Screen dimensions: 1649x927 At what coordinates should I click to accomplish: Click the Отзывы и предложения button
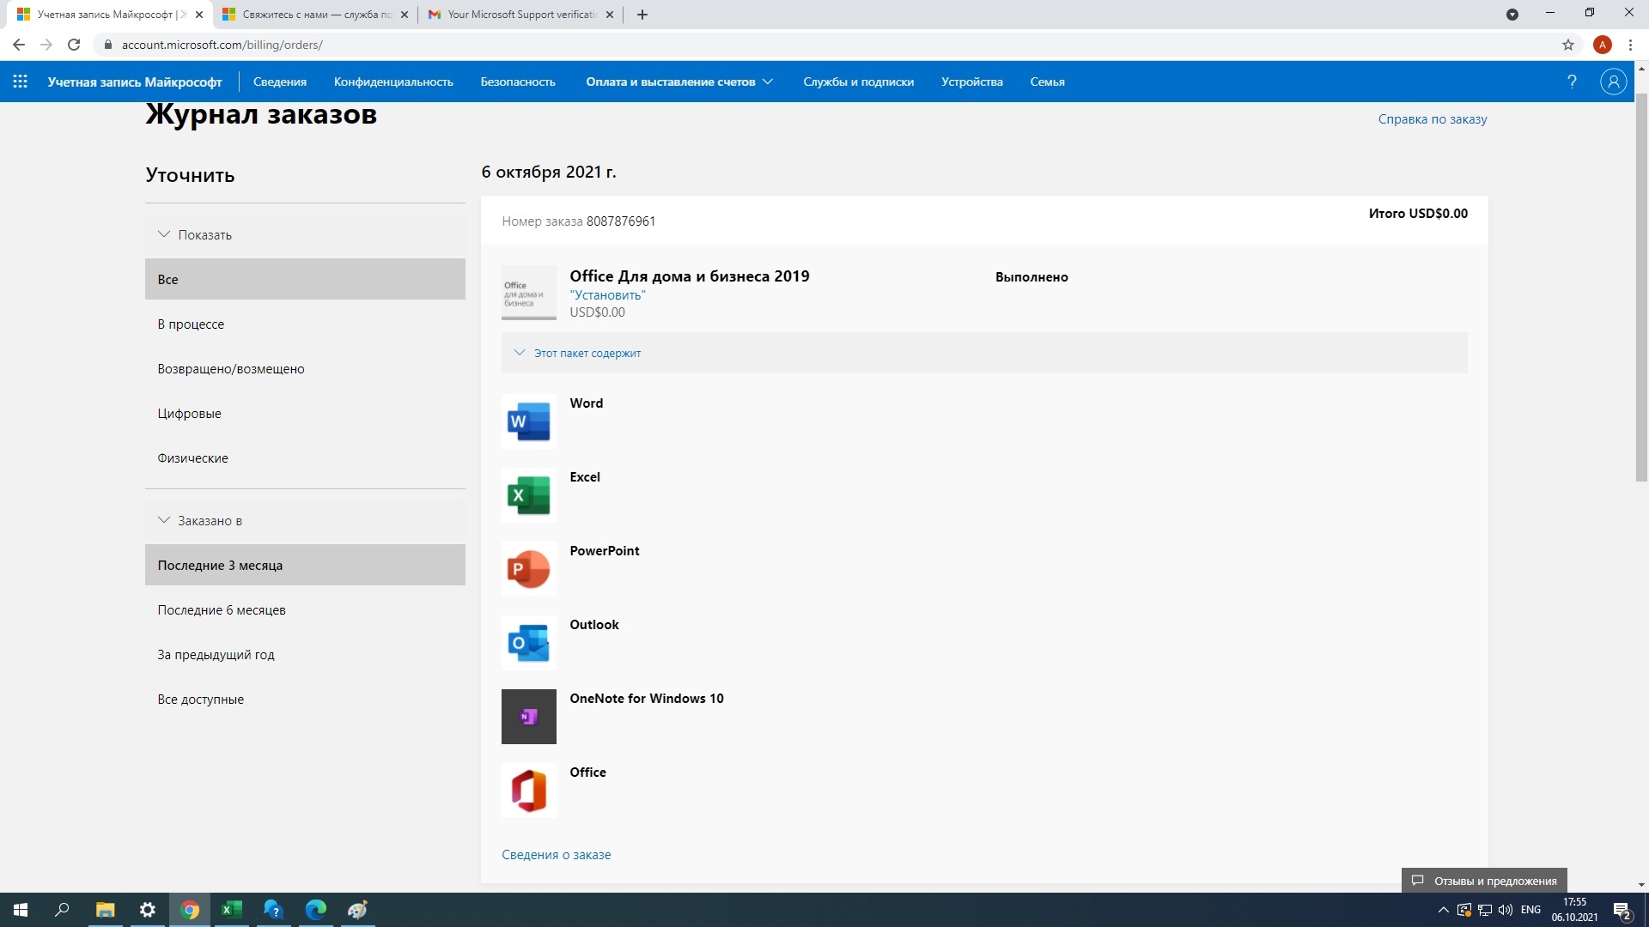point(1484,881)
